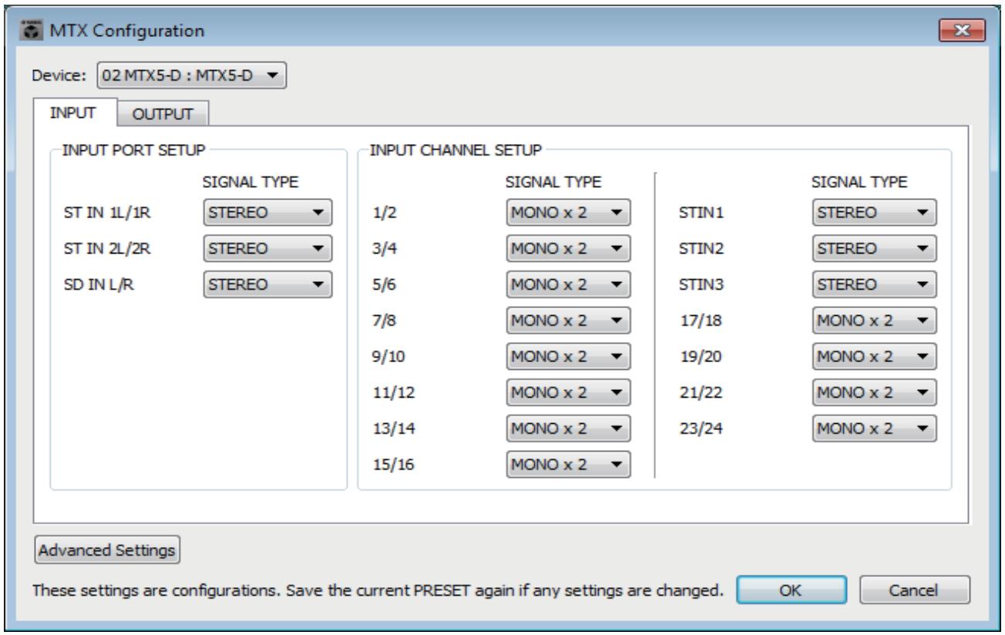Switch to the OUTPUT tab
The height and width of the screenshot is (635, 1005).
coord(163,114)
